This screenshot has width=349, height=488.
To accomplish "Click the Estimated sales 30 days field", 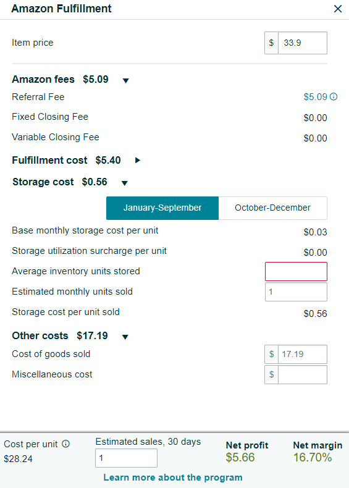I will pyautogui.click(x=126, y=458).
